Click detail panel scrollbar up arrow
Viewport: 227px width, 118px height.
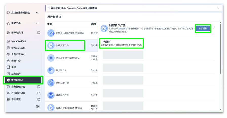220,23
